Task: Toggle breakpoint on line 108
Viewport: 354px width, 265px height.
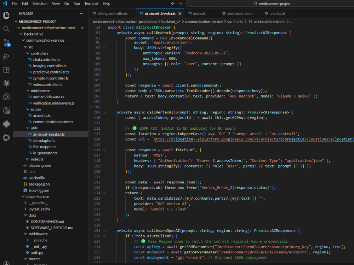Action: point(91,107)
